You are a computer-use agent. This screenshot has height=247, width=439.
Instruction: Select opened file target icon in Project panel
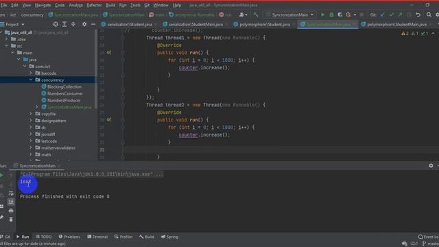(x=56, y=25)
